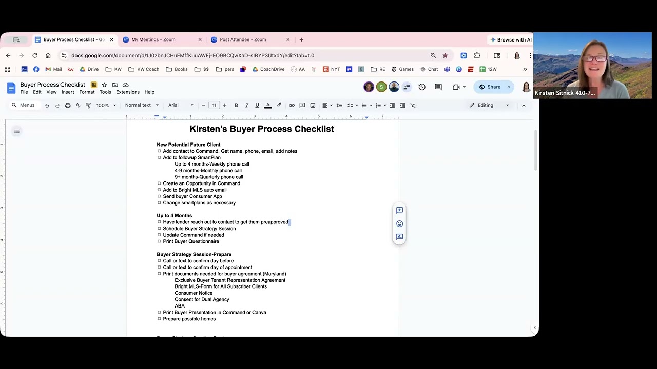Add a comment via toolbar icon
Image resolution: width=657 pixels, height=369 pixels.
click(302, 105)
